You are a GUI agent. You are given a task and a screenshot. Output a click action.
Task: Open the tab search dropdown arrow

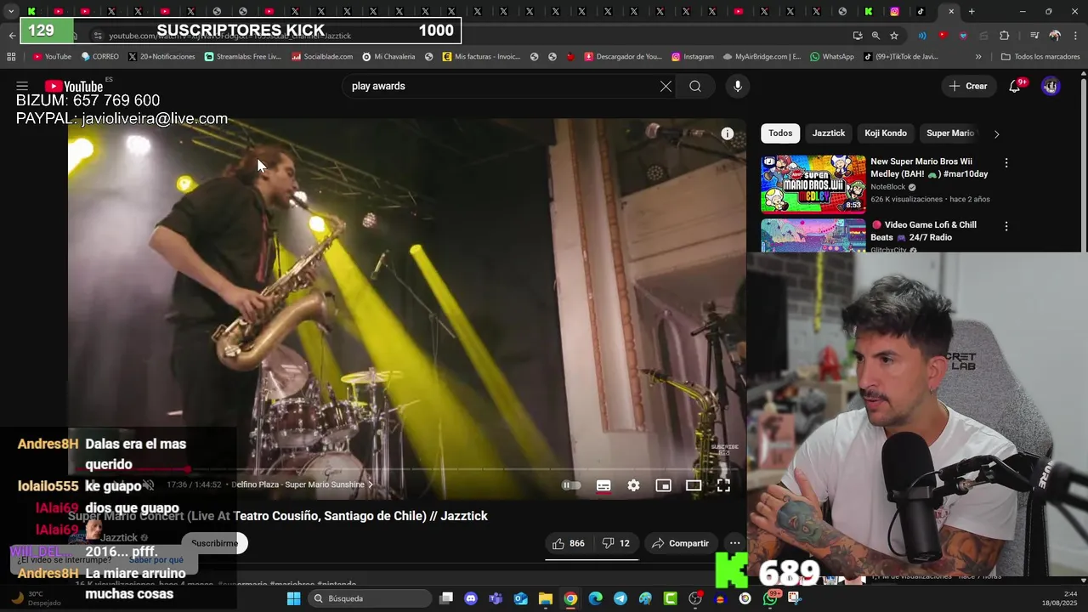point(11,11)
